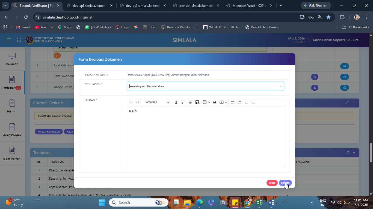
Task: Click the user name Garin Christi Saputri
Action: [x=336, y=40]
